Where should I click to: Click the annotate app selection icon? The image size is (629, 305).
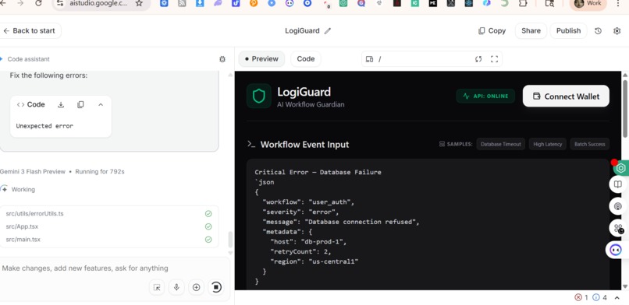(157, 287)
